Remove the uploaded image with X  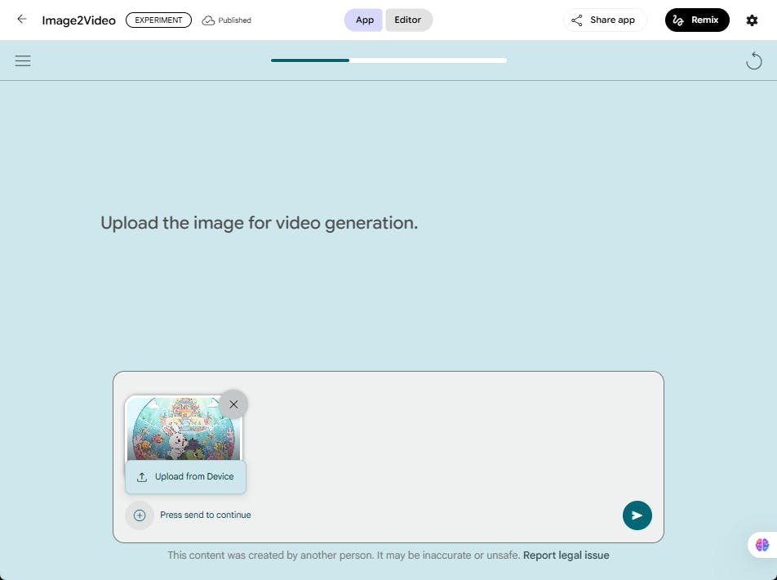coord(233,404)
